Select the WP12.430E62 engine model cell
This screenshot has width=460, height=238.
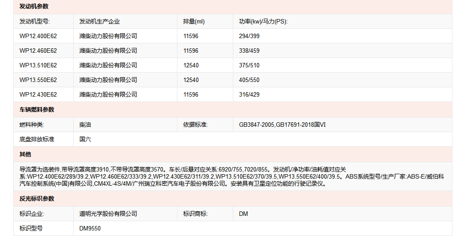38,94
